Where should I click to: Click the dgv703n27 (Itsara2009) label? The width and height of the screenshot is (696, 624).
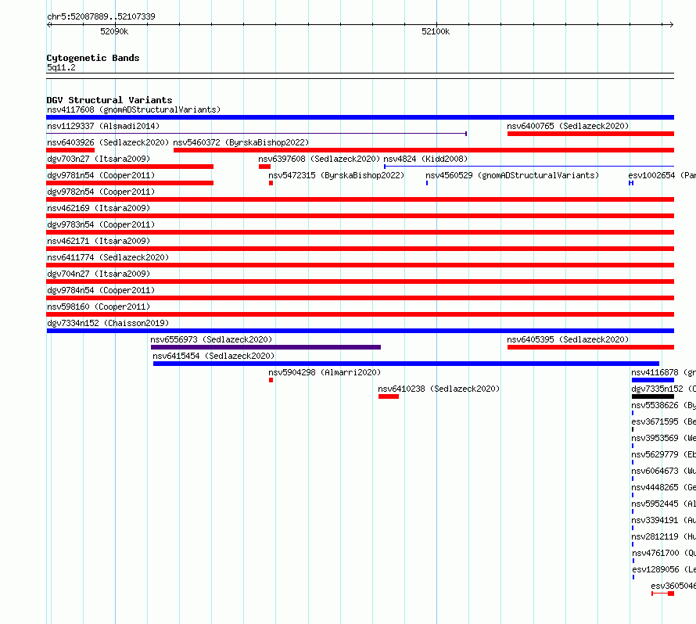tap(99, 159)
